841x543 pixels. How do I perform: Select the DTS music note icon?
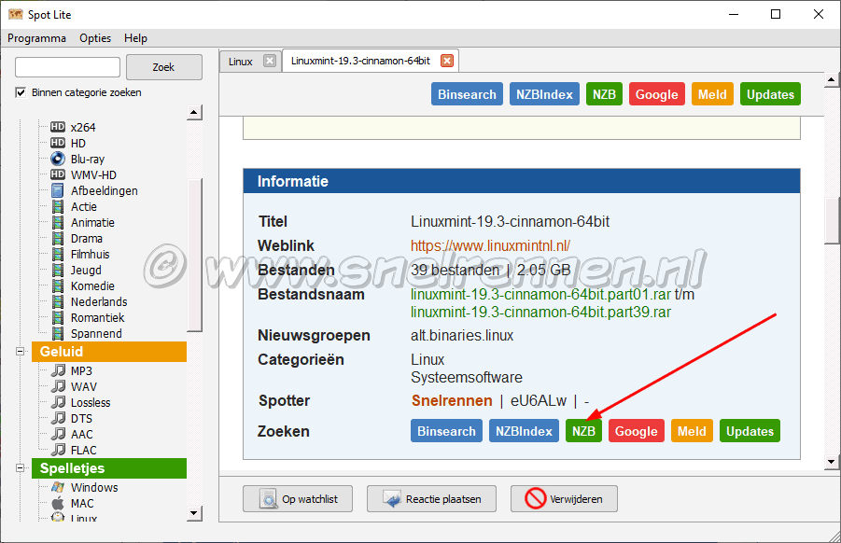tap(58, 418)
